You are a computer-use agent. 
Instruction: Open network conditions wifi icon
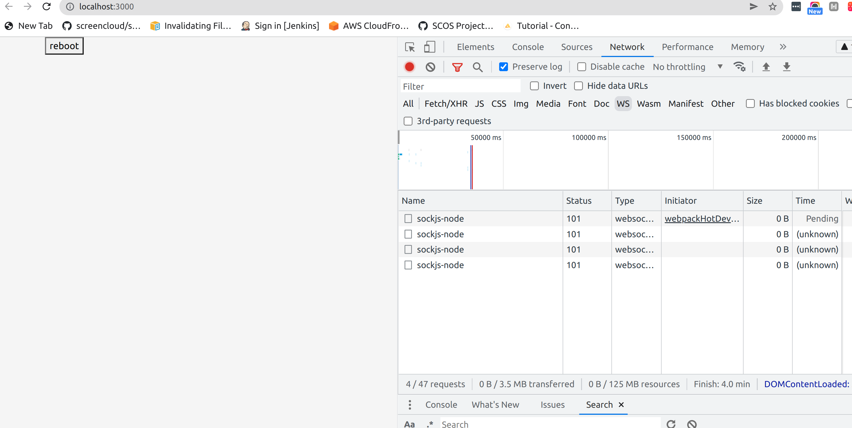click(x=739, y=67)
